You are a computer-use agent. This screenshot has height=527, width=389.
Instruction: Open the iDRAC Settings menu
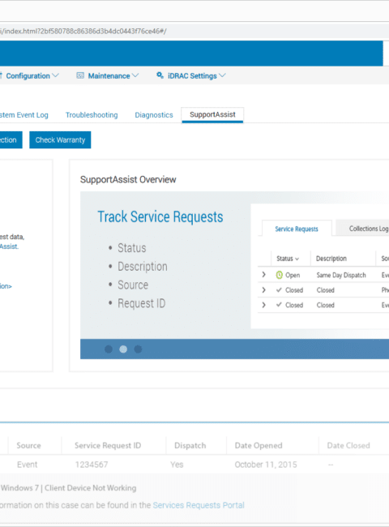(x=190, y=76)
